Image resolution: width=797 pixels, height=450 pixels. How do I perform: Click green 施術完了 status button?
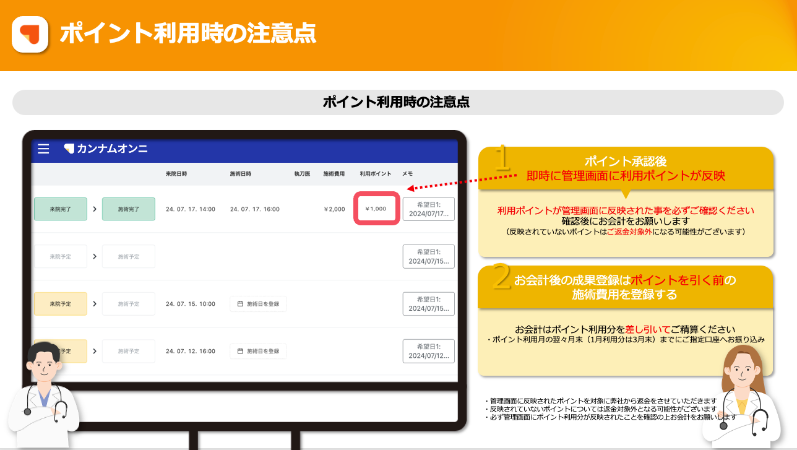click(x=129, y=209)
